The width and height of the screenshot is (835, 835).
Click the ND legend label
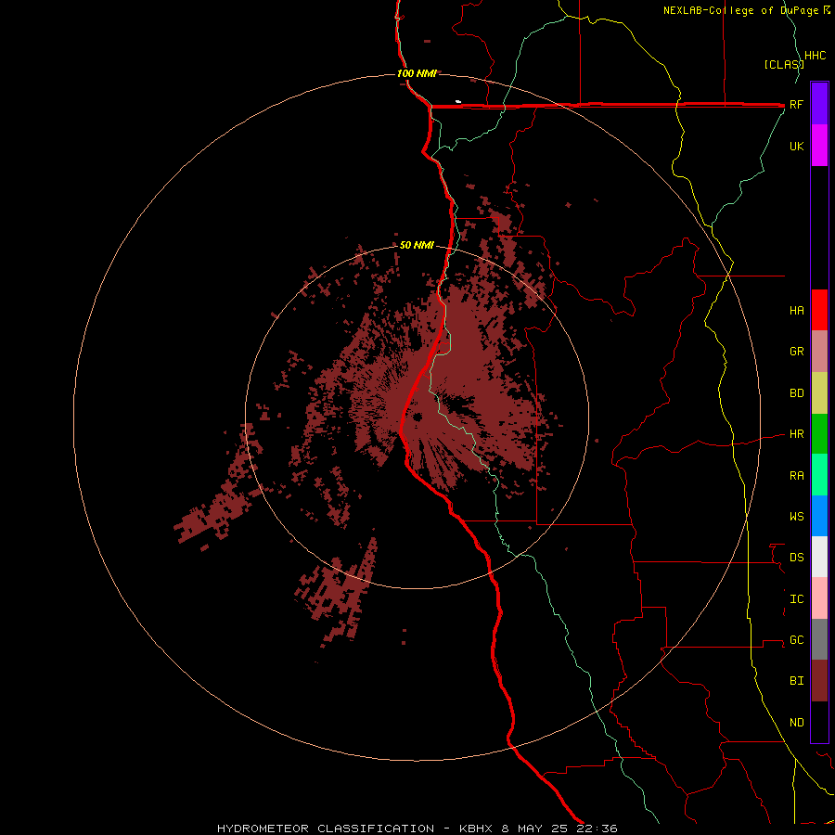797,723
